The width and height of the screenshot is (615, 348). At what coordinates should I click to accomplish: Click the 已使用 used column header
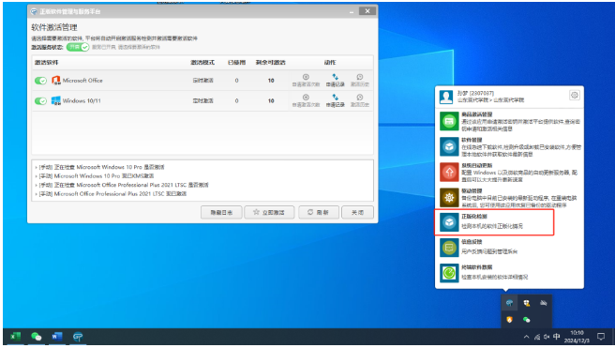pos(236,63)
